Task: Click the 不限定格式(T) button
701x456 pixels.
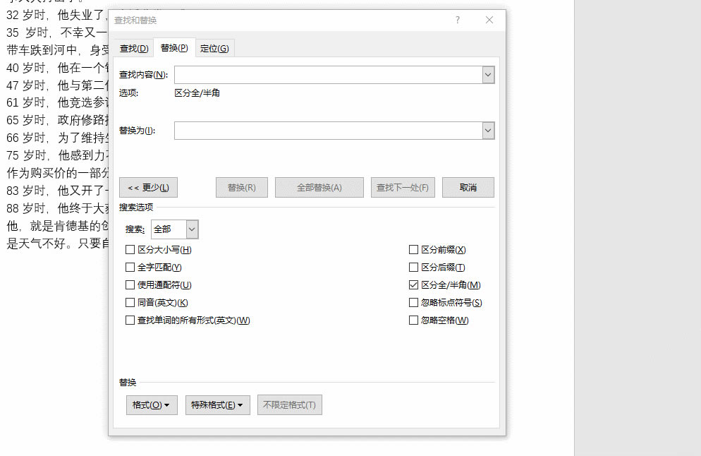Action: (290, 405)
